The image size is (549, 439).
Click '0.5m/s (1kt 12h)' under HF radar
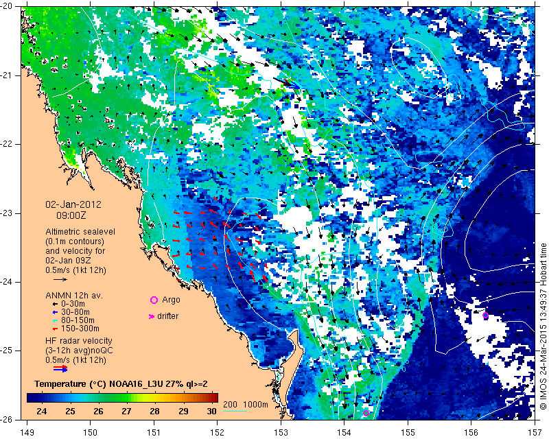pyautogui.click(x=75, y=360)
